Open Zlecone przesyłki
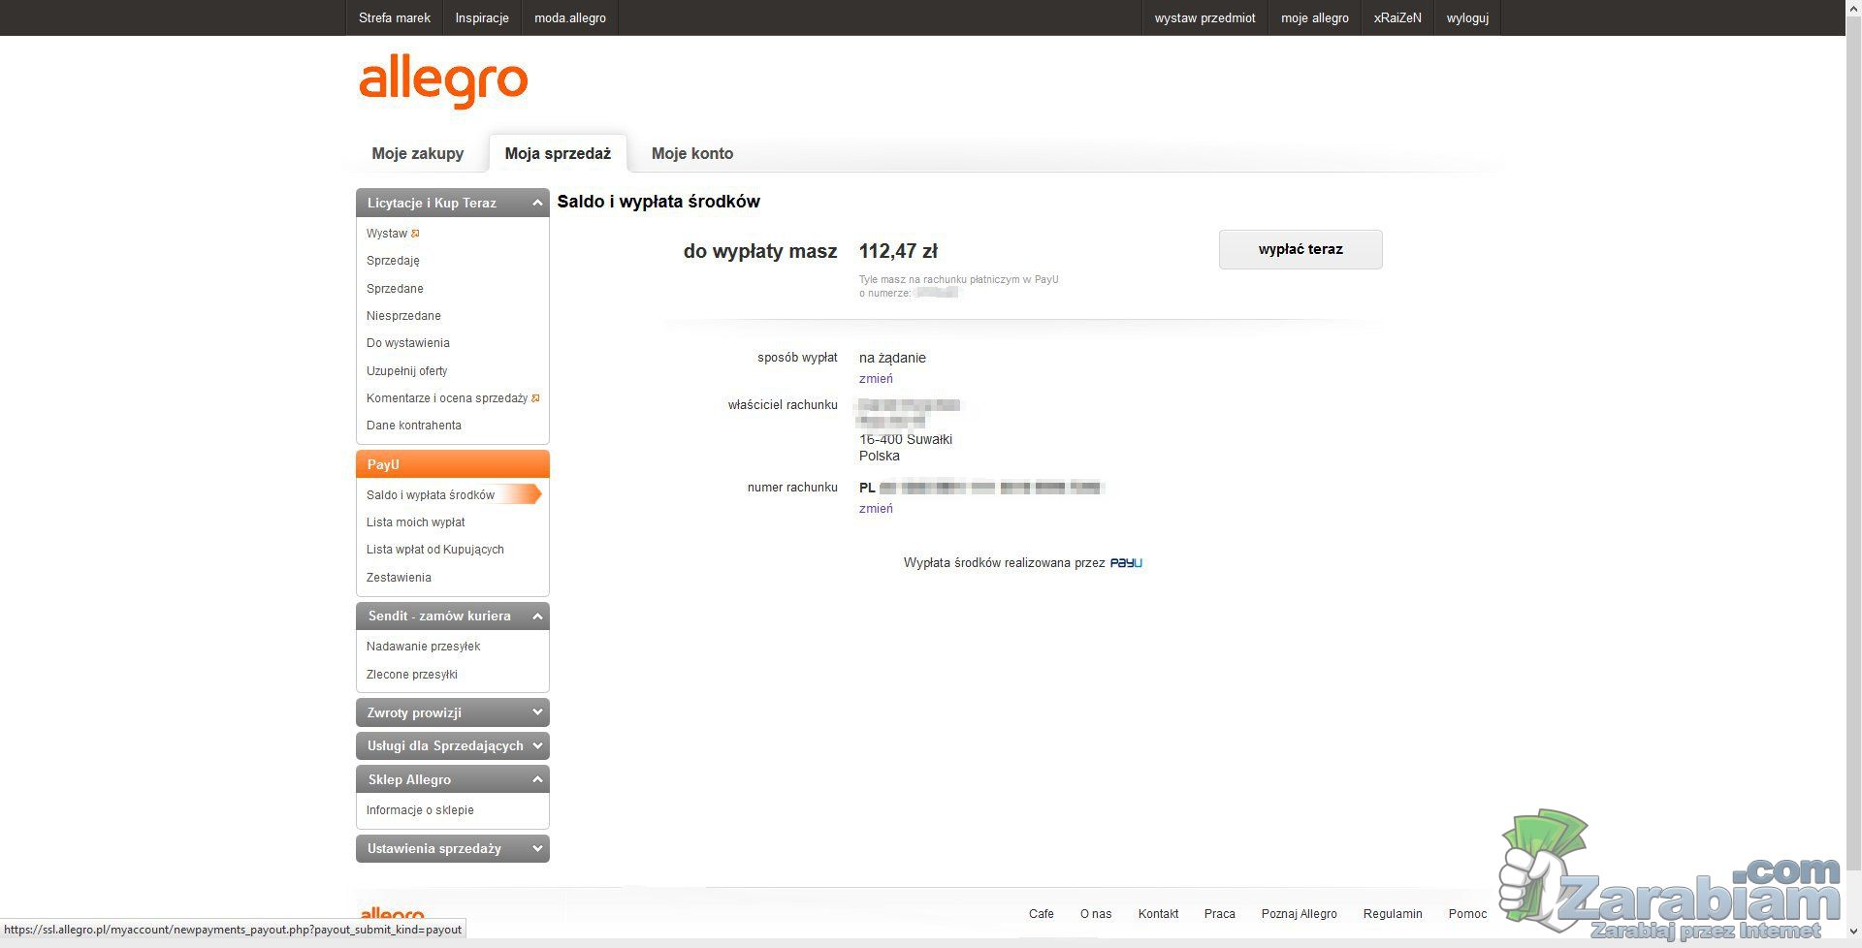The width and height of the screenshot is (1862, 948). (x=412, y=675)
